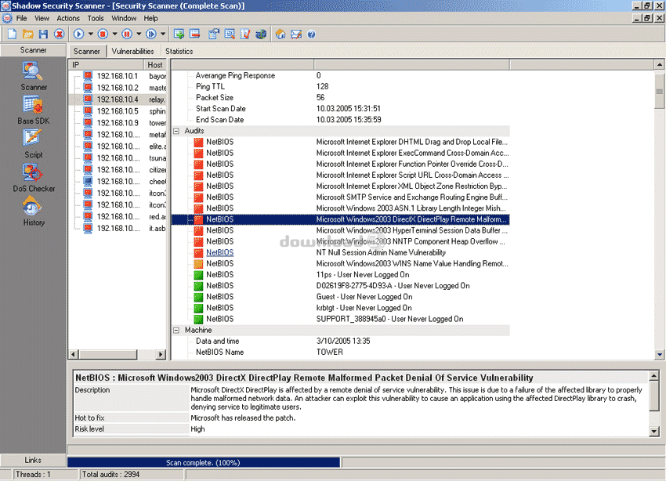
Task: Click the right arrow of the host list scrollbar
Action: click(161, 354)
